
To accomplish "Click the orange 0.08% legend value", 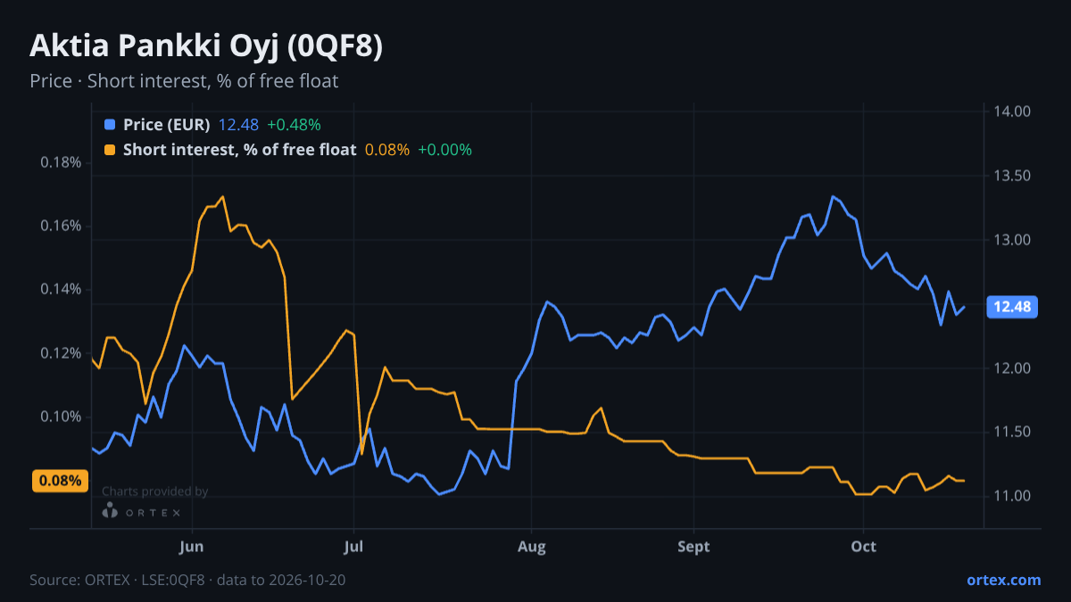I will tap(387, 150).
